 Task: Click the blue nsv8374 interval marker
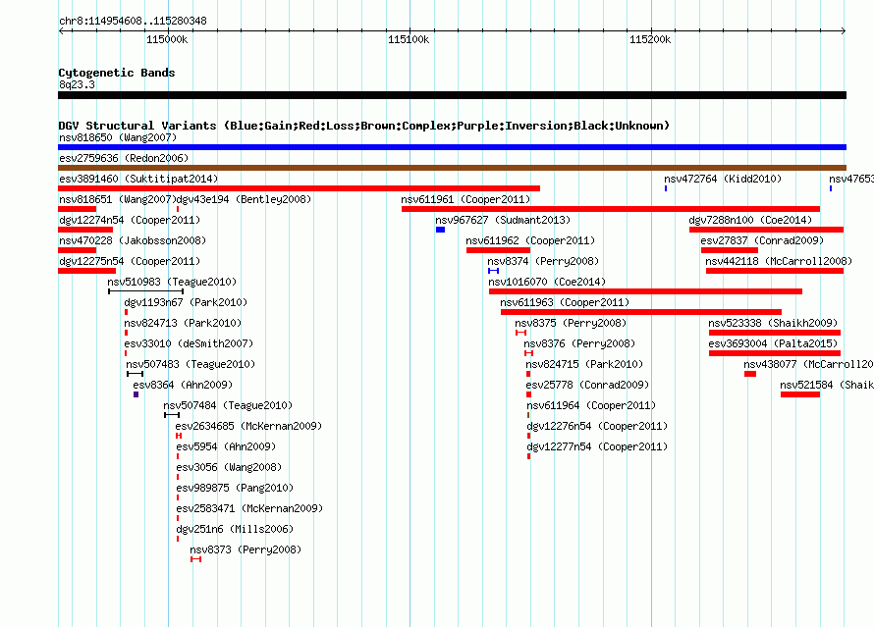(493, 271)
